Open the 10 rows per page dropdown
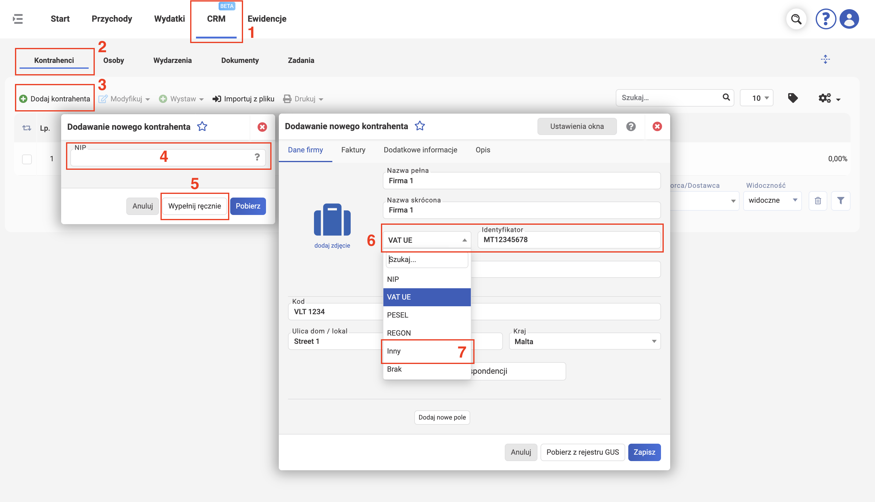This screenshot has height=502, width=875. coord(756,98)
